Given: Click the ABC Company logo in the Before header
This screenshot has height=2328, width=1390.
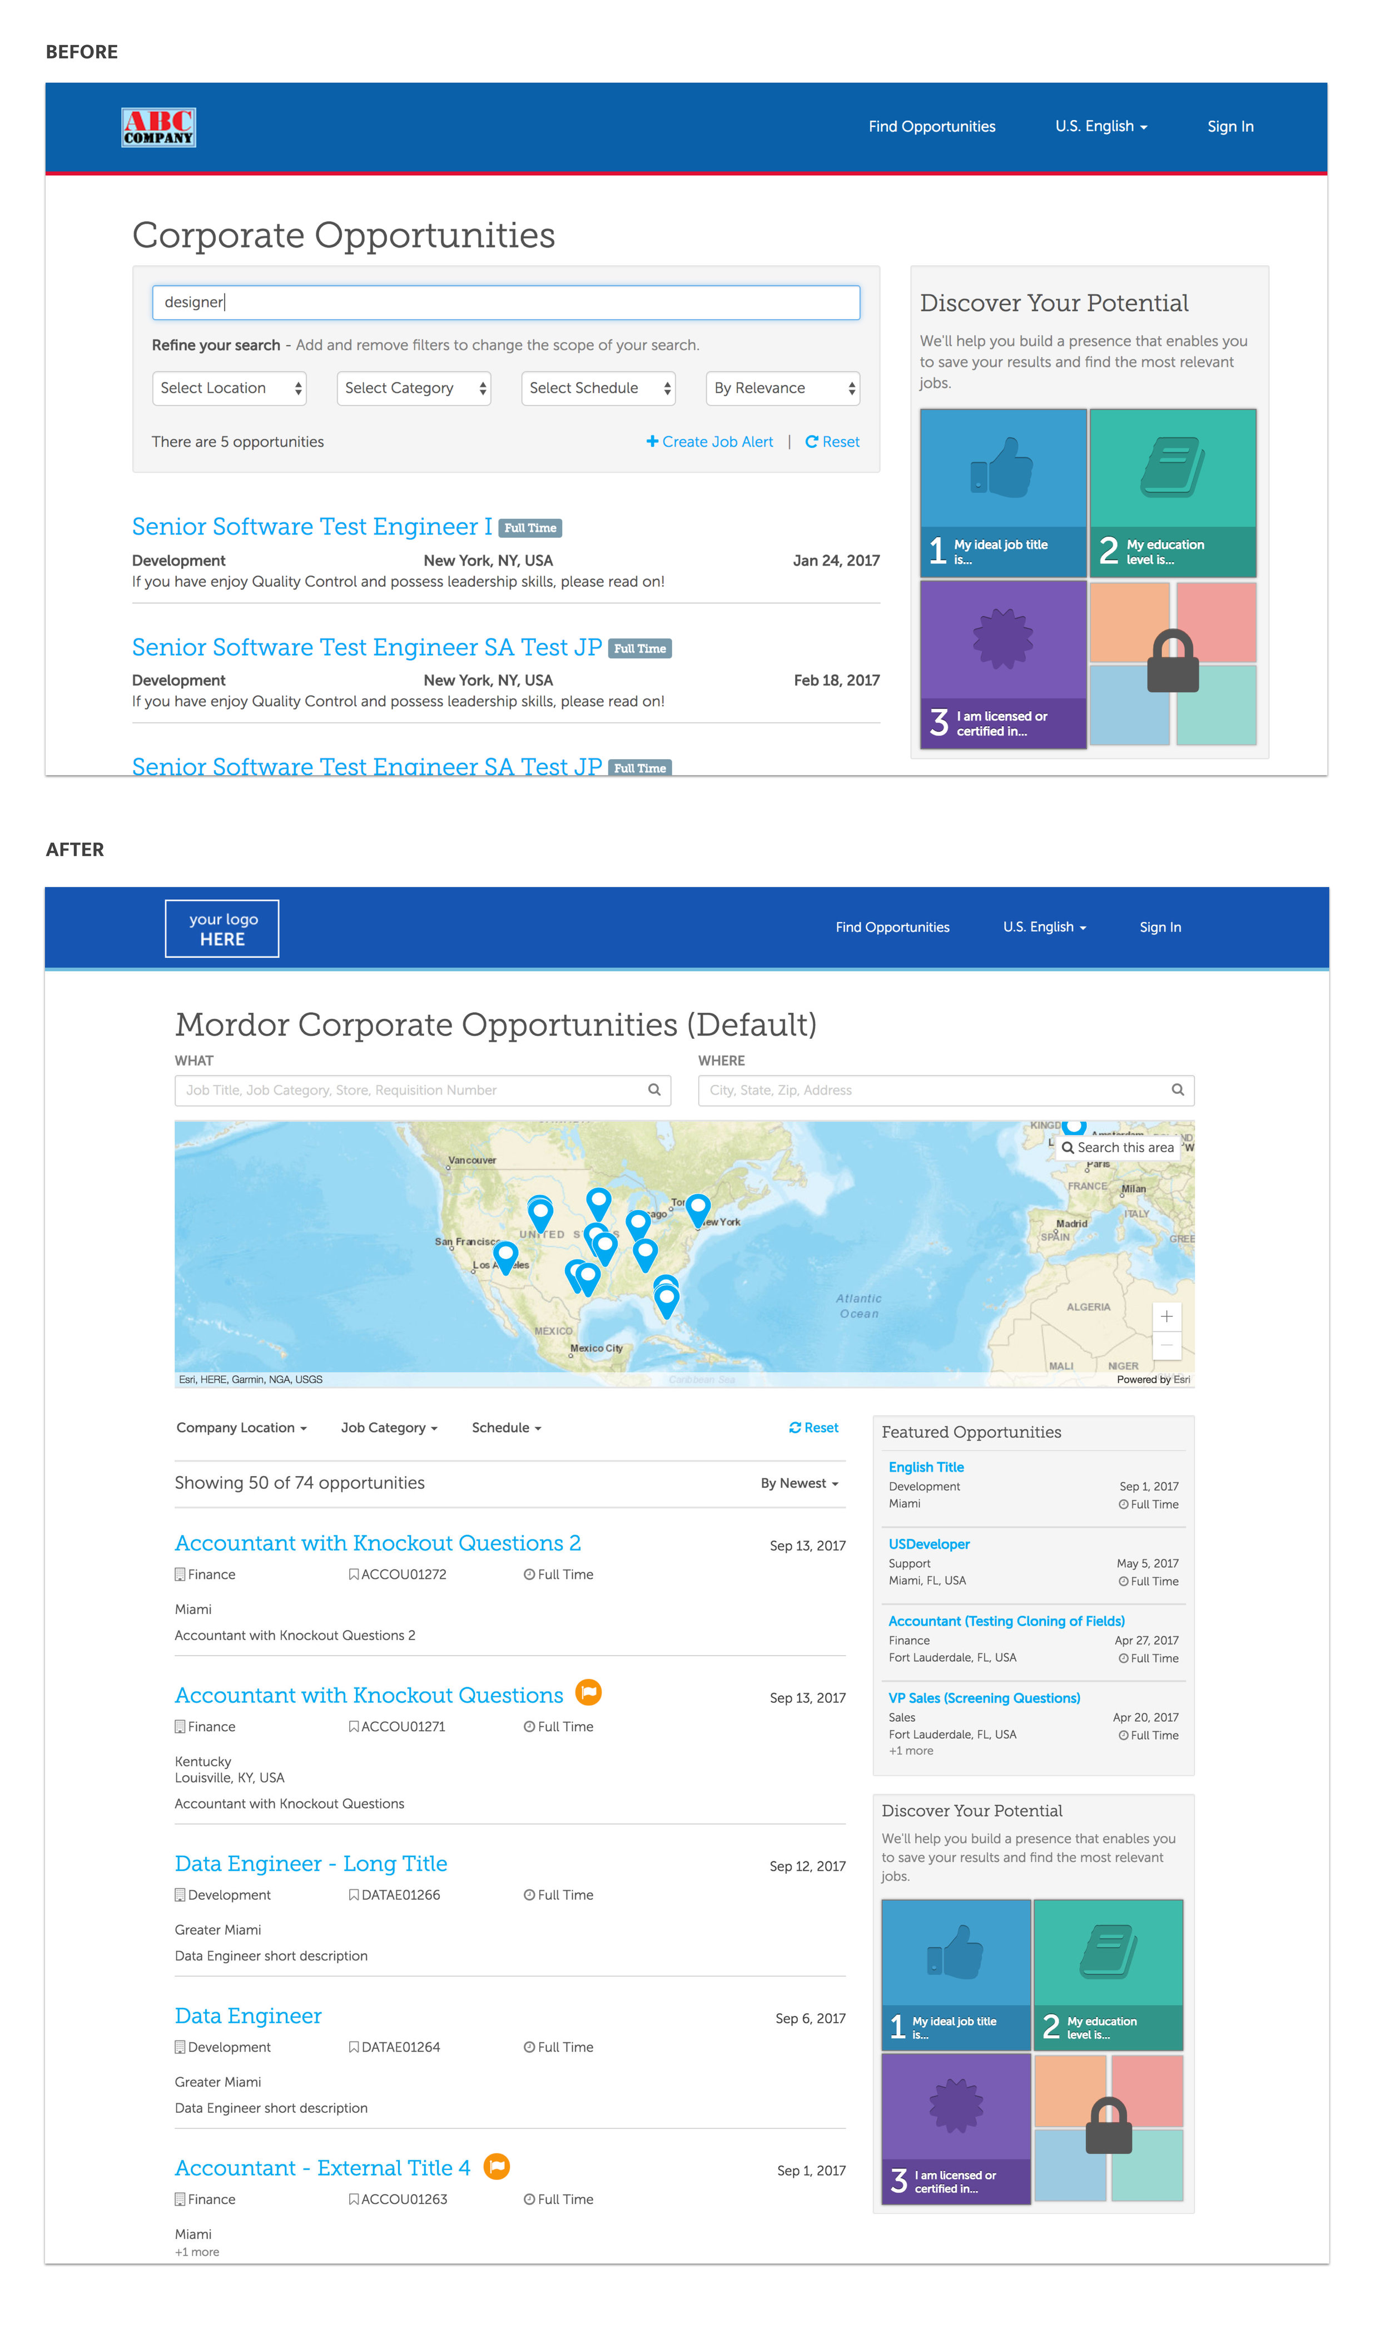Looking at the screenshot, I should 158,127.
